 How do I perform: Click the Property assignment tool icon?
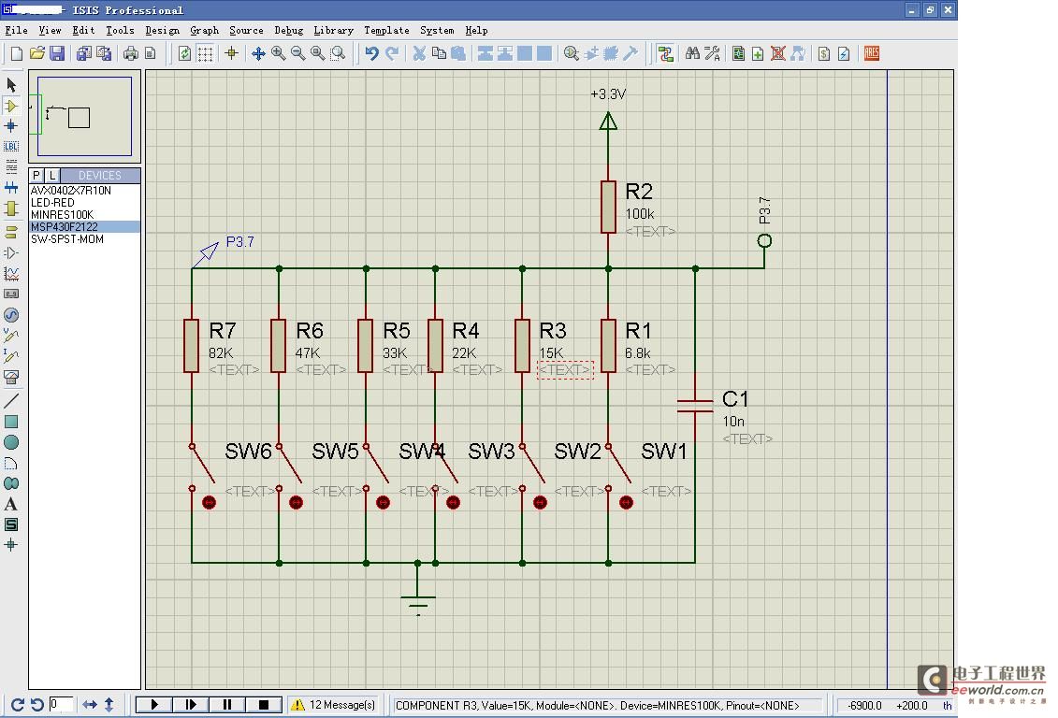pos(712,53)
